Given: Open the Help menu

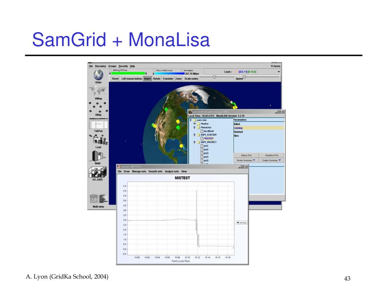Looking at the screenshot, I should (133, 66).
